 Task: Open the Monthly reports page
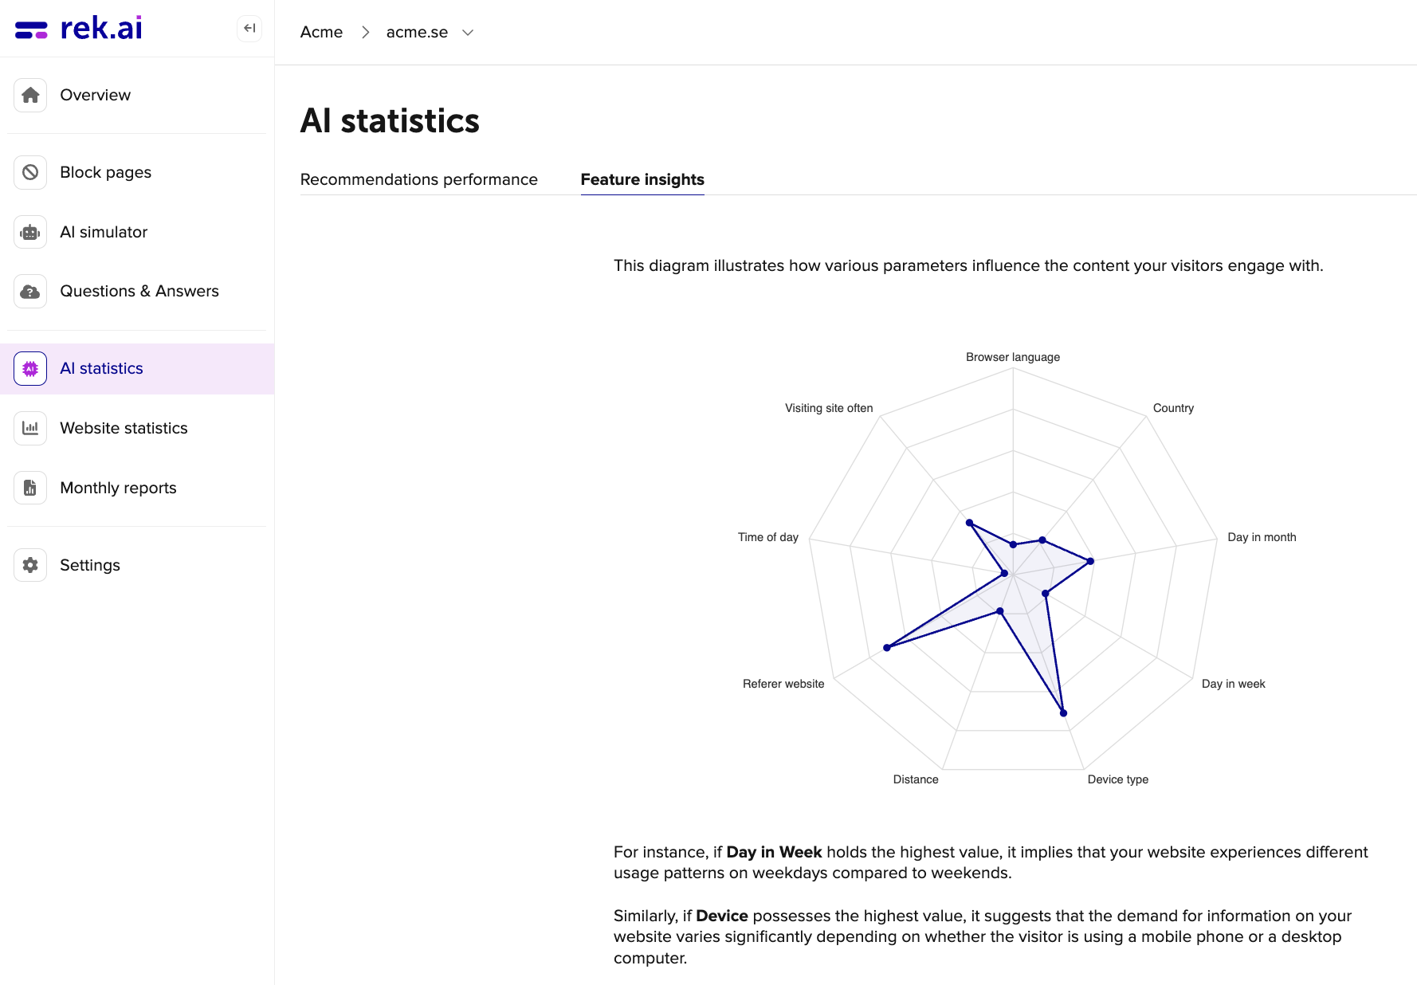pos(118,488)
